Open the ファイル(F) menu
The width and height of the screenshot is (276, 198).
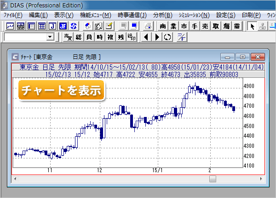coord(13,15)
